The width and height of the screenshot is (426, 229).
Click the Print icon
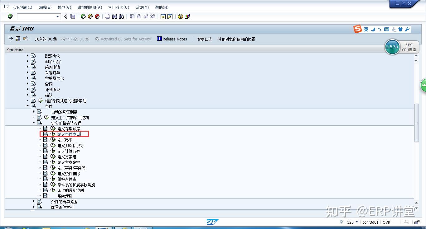point(107,16)
